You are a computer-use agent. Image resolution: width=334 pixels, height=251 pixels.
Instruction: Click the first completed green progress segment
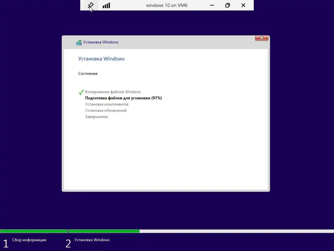[34, 231]
